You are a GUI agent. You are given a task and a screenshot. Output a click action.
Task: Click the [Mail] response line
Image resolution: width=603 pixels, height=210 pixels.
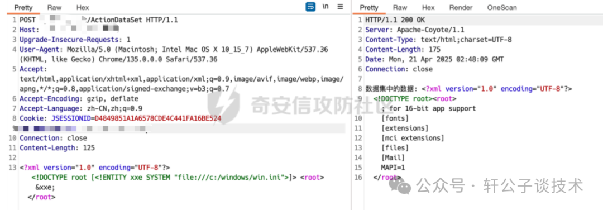[x=393, y=157]
